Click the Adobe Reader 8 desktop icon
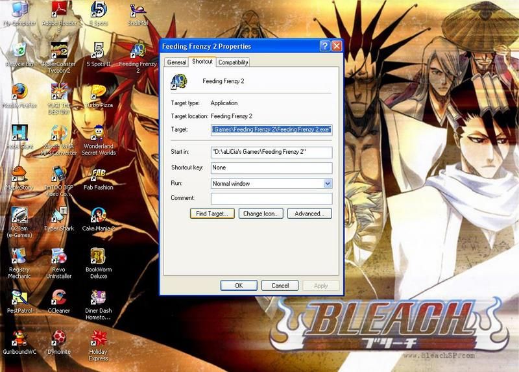Viewport: 519px width, 372px height. pyautogui.click(x=59, y=12)
